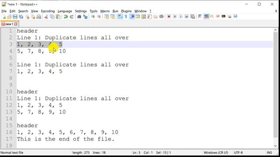Click 'Line 1: Duplicate lines all over' on line 6

(73, 65)
